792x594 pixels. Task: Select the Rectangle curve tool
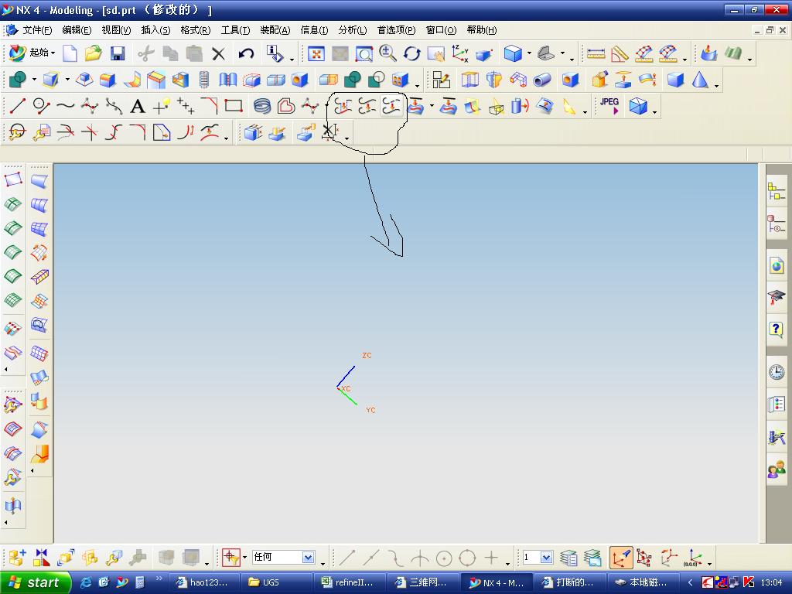pyautogui.click(x=233, y=106)
